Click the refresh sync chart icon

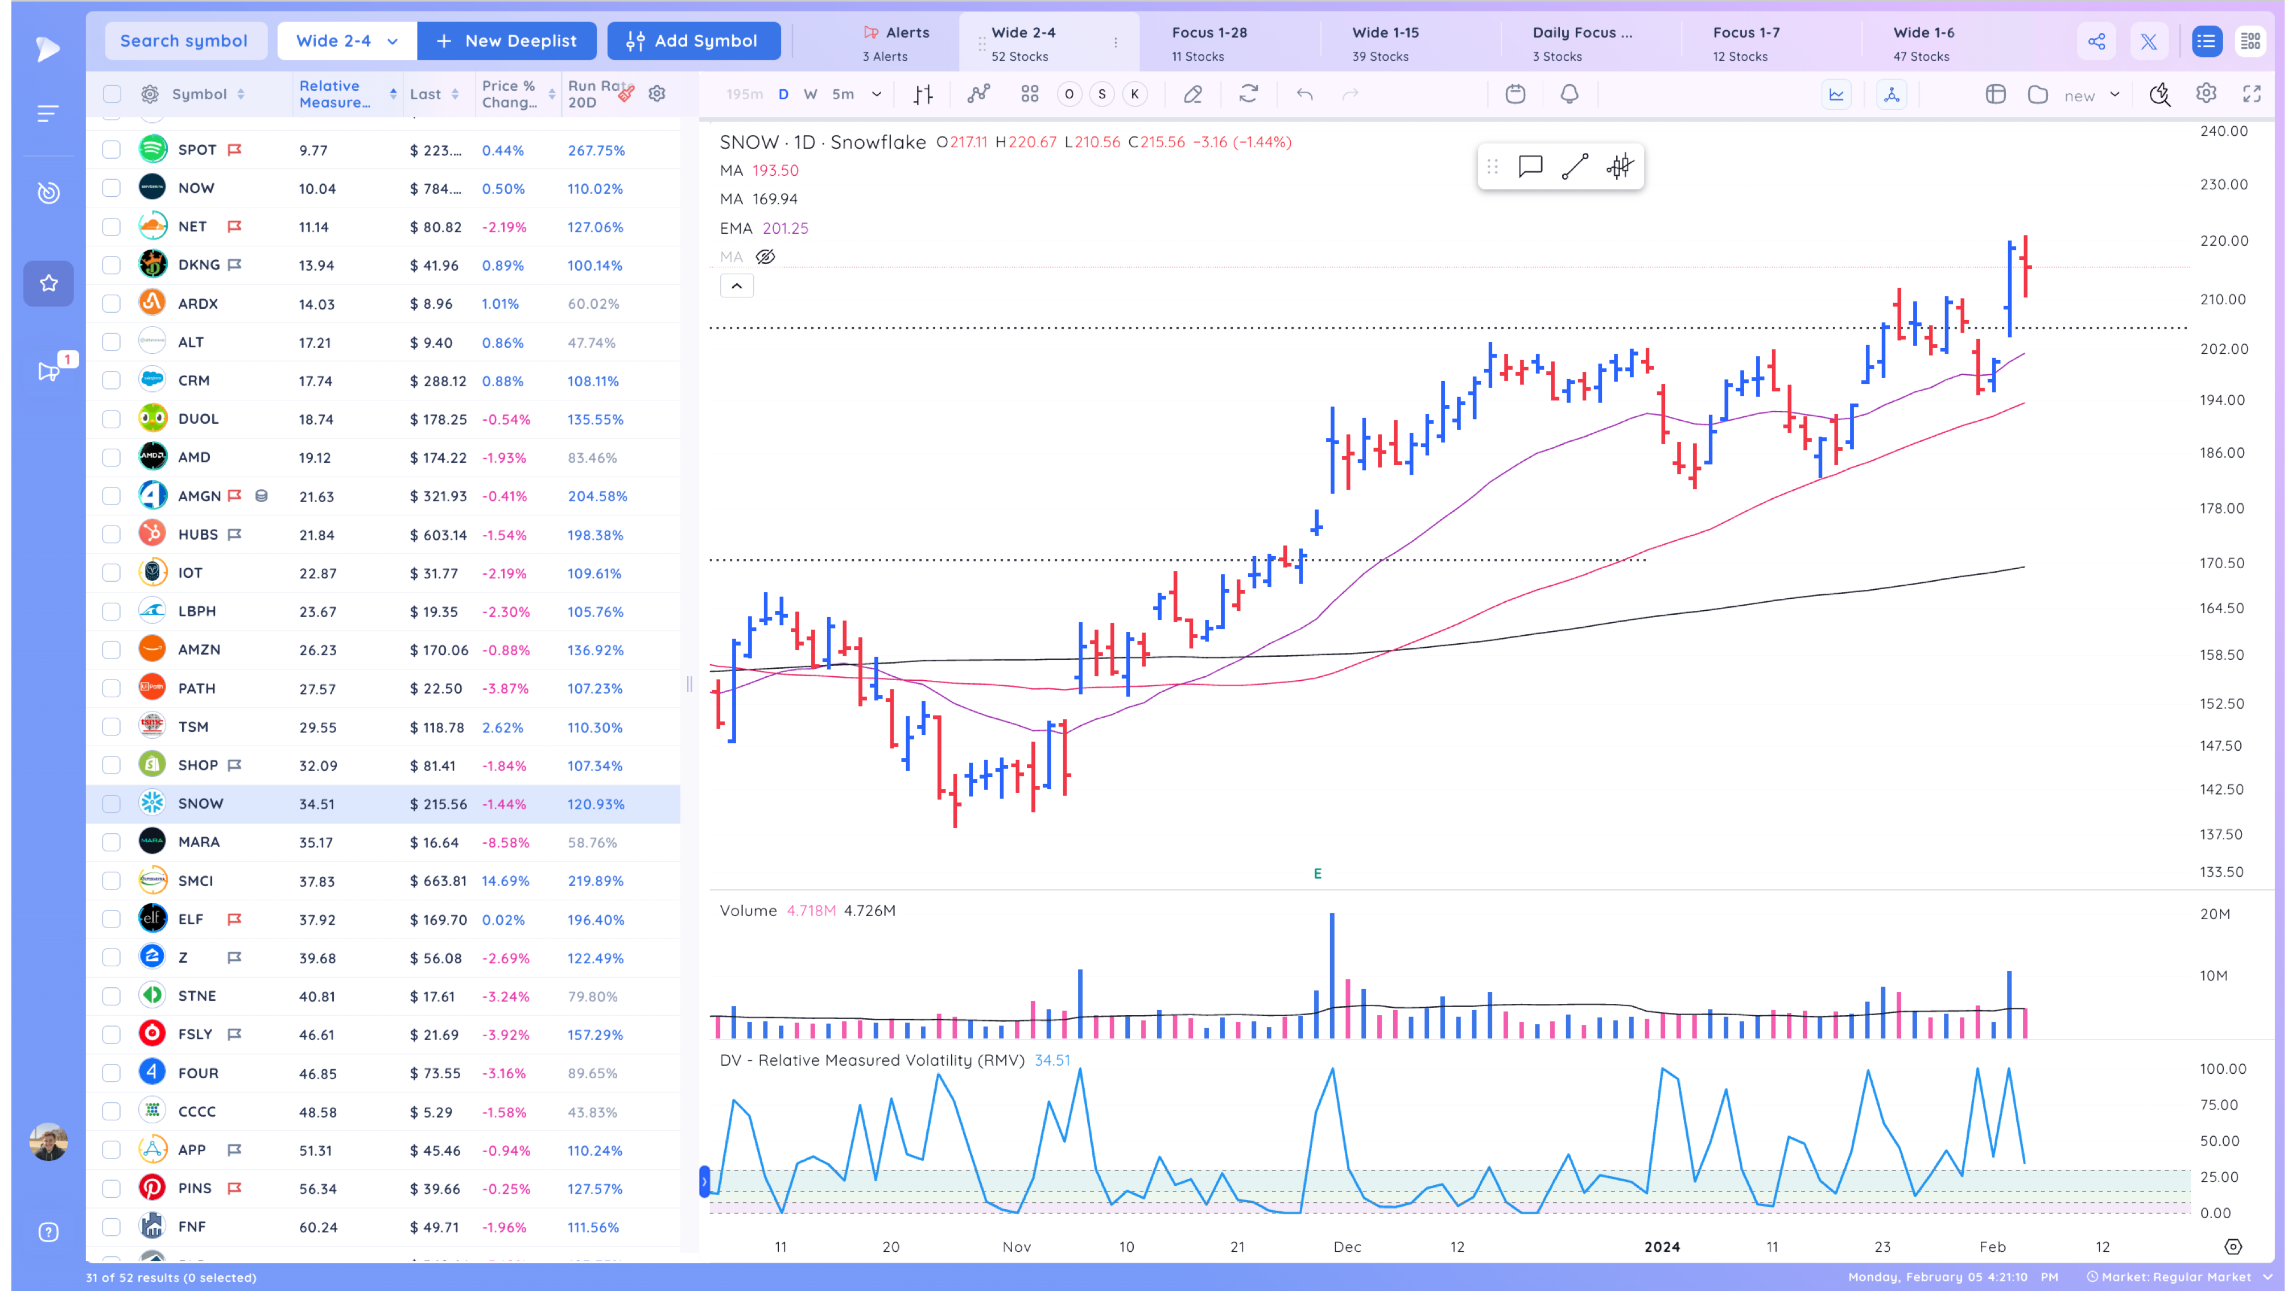pyautogui.click(x=1249, y=94)
